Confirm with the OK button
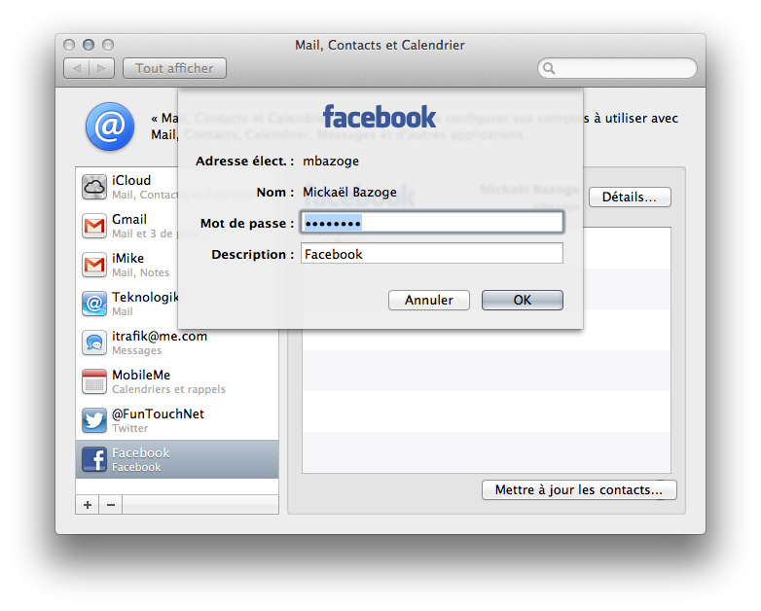The image size is (761, 611). tap(523, 300)
